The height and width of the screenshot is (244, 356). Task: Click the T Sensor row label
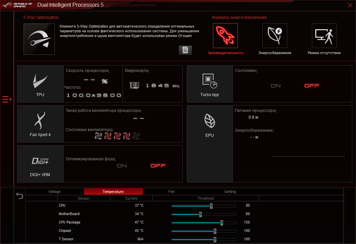(x=66, y=239)
